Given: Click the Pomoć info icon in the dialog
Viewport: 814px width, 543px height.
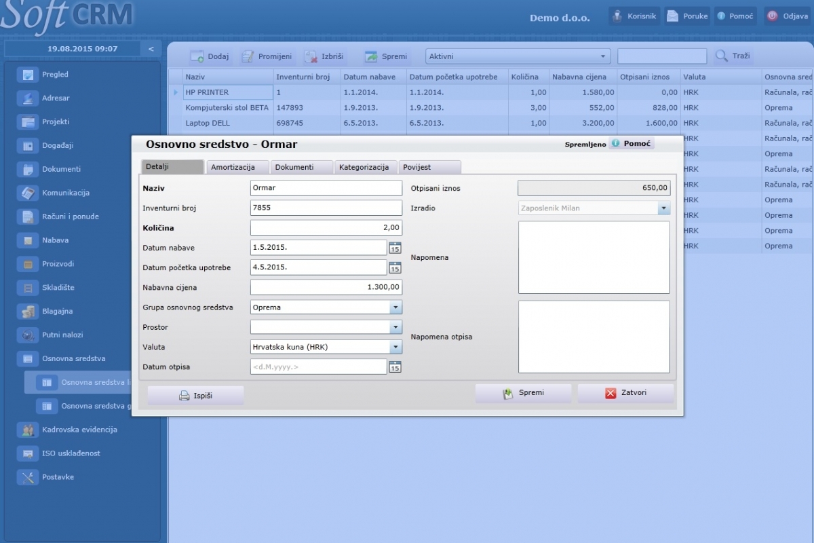Looking at the screenshot, I should (x=615, y=143).
